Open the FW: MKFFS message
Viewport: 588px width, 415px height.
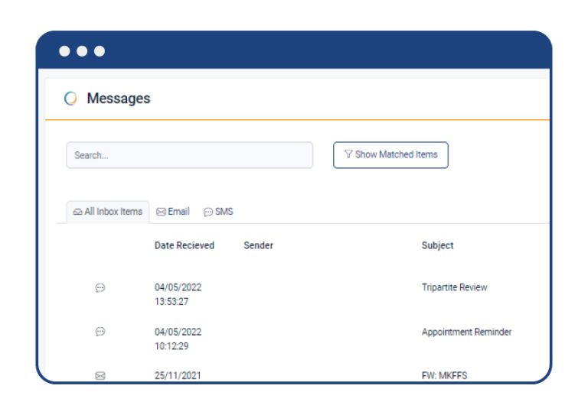click(445, 375)
